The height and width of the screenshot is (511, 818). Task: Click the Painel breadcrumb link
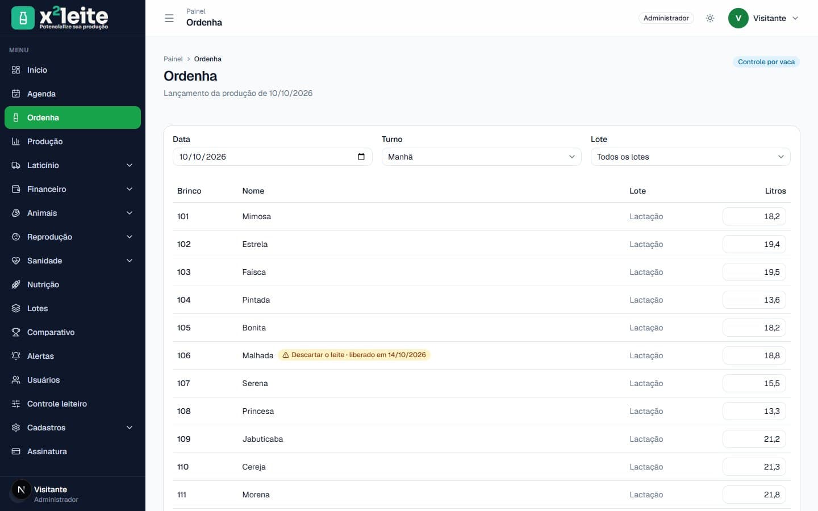173,59
